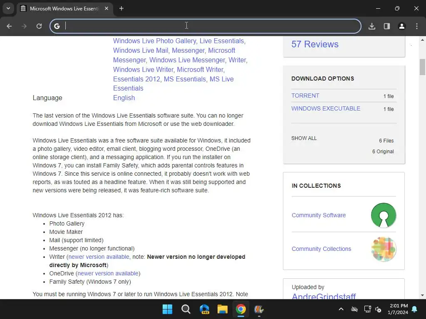The height and width of the screenshot is (319, 426).
Task: Click the Photo Gallery list item
Action: [67, 223]
